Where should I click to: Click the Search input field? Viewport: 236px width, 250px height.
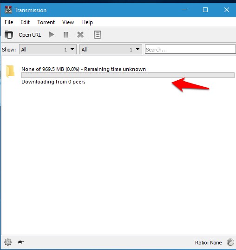coord(190,49)
